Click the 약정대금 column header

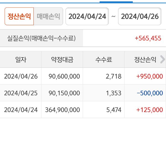[62, 59]
